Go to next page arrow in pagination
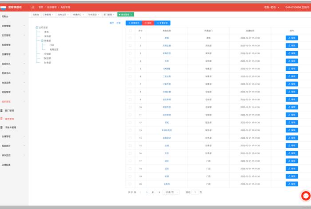The image size is (311, 209). [x=159, y=192]
